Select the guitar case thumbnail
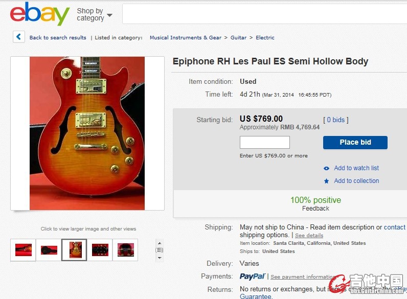This screenshot has height=299, width=407. pos(49,250)
